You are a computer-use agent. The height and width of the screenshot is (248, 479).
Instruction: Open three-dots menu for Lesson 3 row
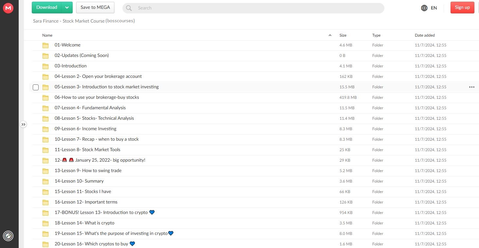point(471,87)
